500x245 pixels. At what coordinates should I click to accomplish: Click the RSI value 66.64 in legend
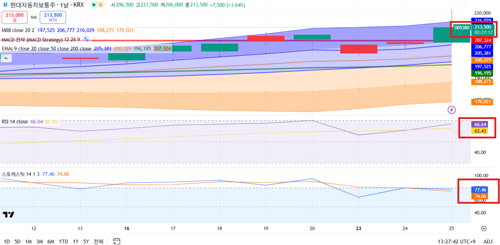[37, 121]
